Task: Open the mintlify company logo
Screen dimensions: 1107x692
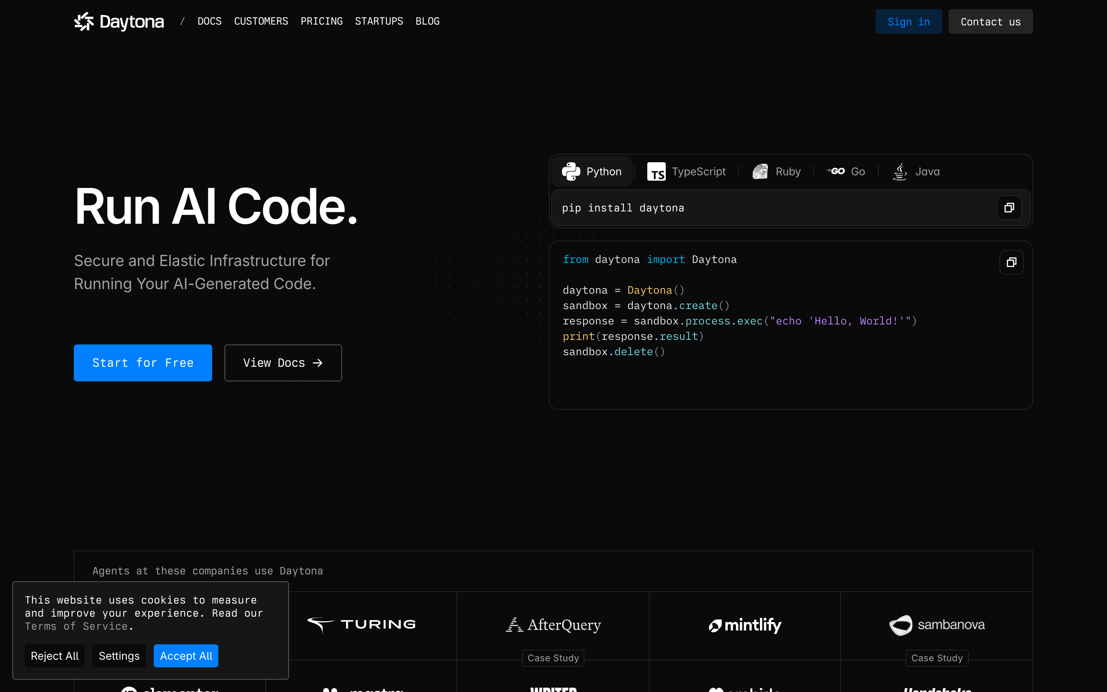Action: coord(745,625)
